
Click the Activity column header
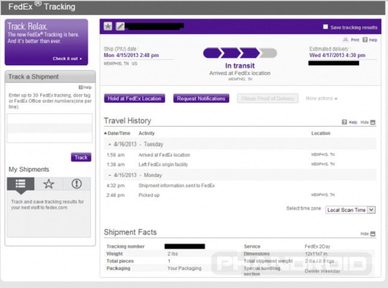pyautogui.click(x=147, y=133)
